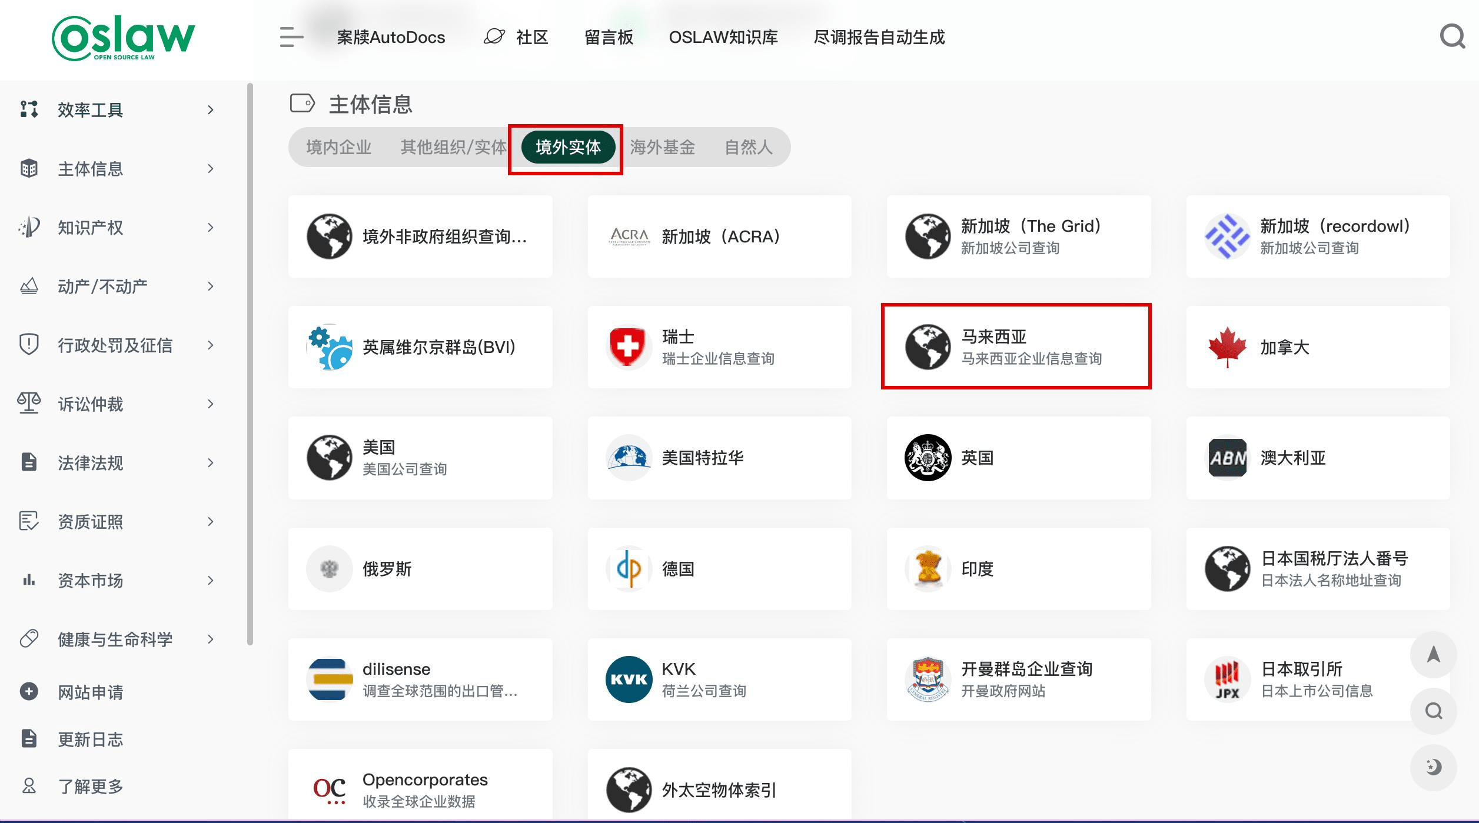Image resolution: width=1479 pixels, height=823 pixels.
Task: Click the 主体信息 section tag icon
Action: coord(303,104)
